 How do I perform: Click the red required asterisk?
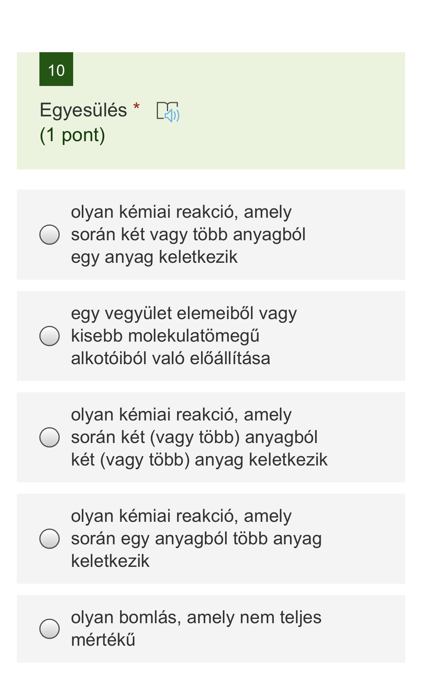(x=137, y=107)
